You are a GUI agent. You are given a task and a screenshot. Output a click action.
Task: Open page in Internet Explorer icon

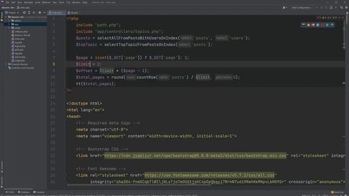pyautogui.click(x=327, y=25)
